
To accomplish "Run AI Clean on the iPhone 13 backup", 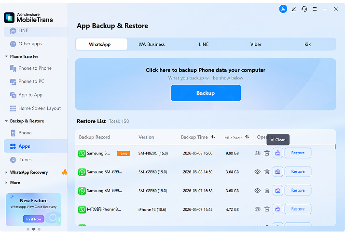I will click(278, 209).
